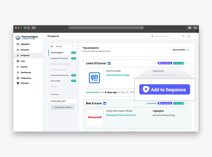The image size is (212, 157).
Task: Select the Not in CRM list
Action: tap(63, 81)
